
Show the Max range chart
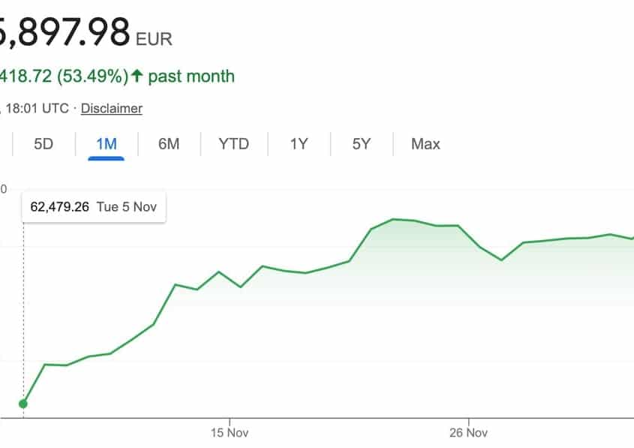(425, 144)
